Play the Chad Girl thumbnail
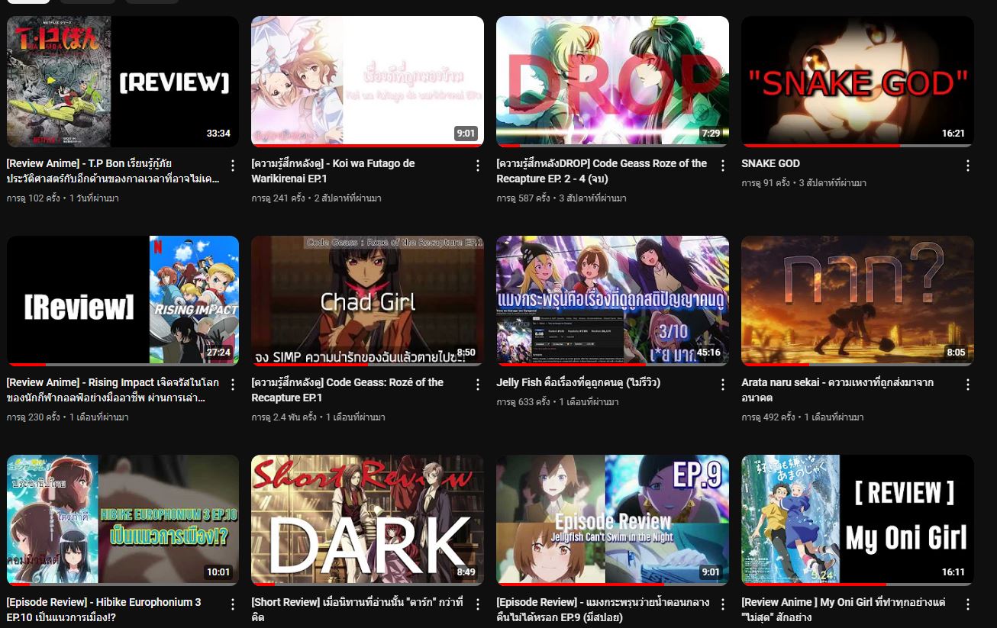Image resolution: width=997 pixels, height=628 pixels. pyautogui.click(x=367, y=301)
